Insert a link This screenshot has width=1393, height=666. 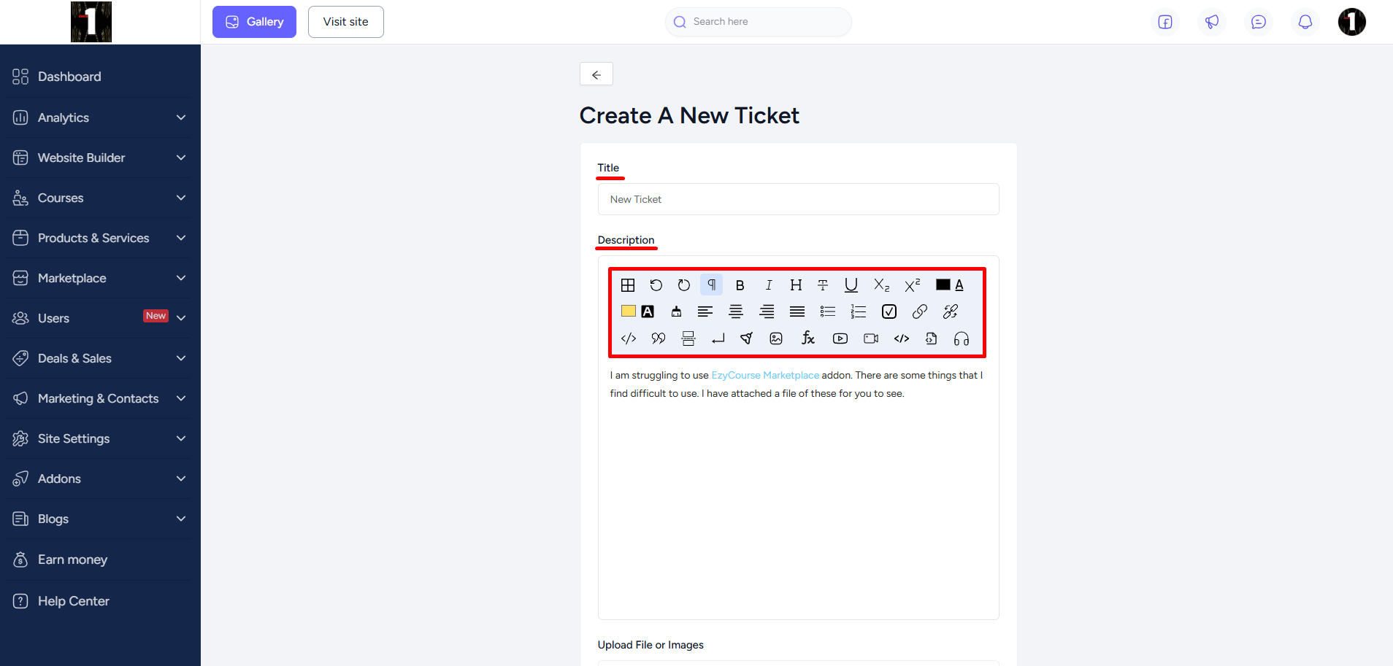pos(919,312)
